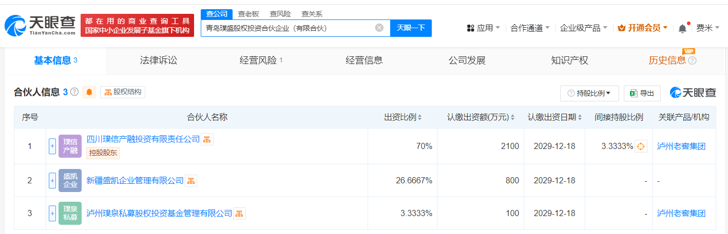
Task: Open 泸州老窖集团 link in row 3
Action: coord(681,213)
